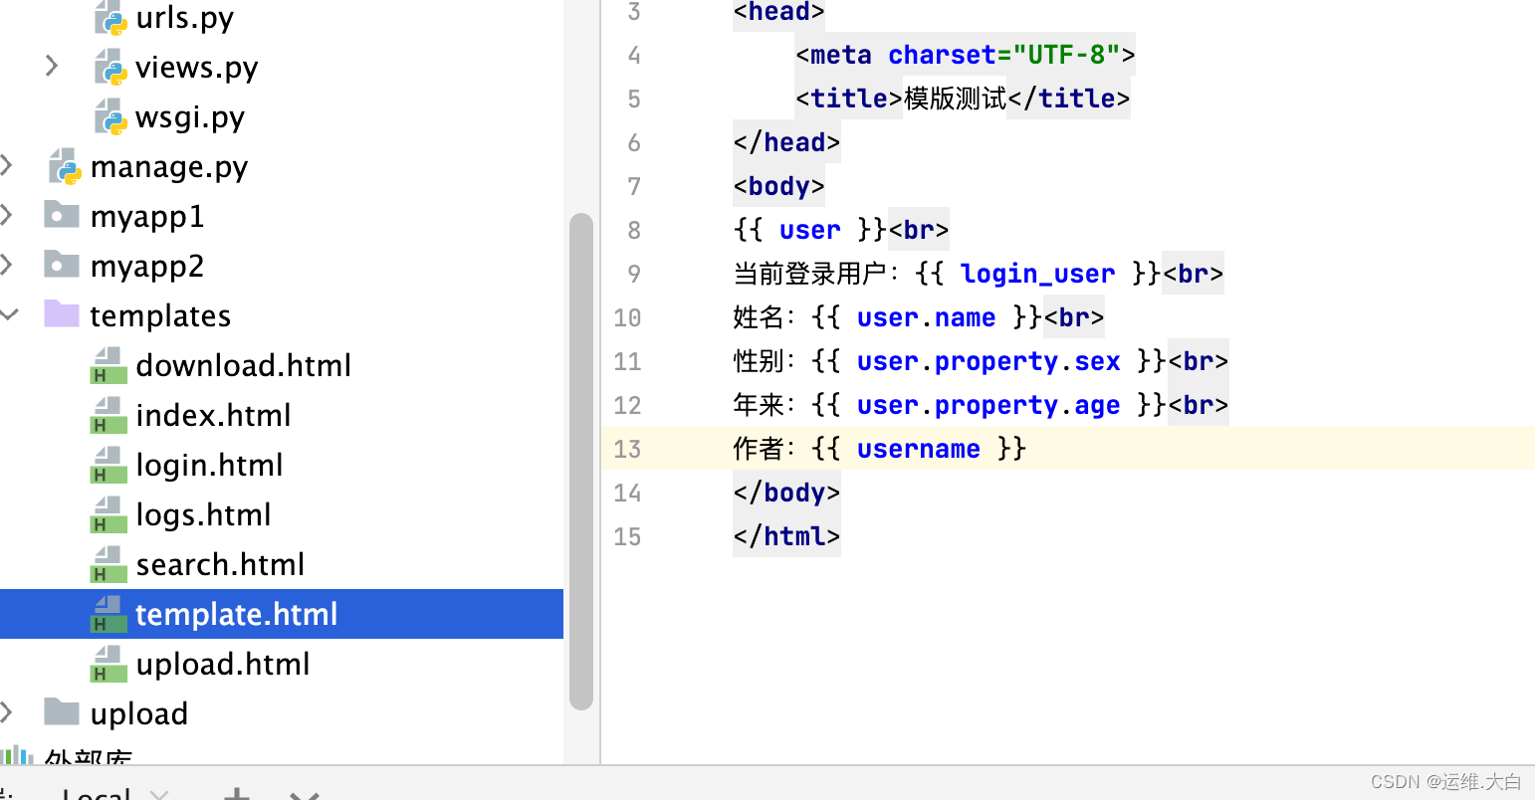Open login.html in the tree
This screenshot has height=800, width=1535.
[x=209, y=465]
